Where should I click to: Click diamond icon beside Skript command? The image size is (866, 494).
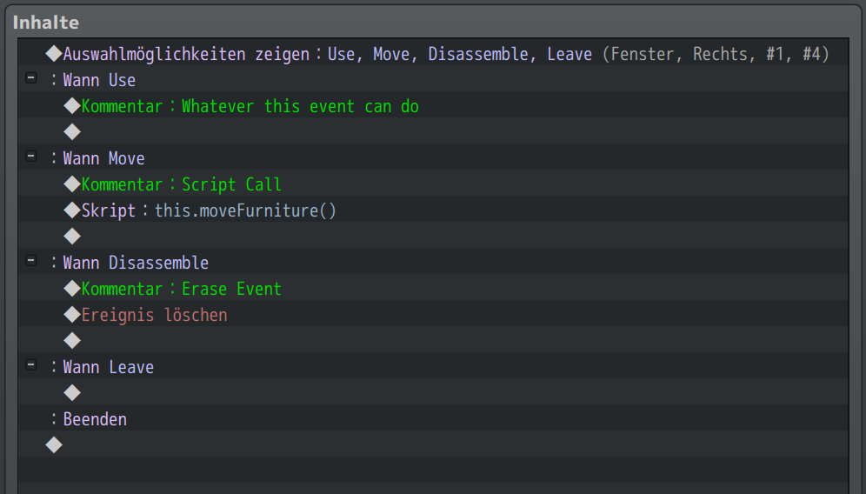pos(72,210)
